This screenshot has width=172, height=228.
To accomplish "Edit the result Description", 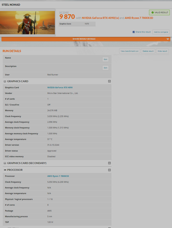I will click(x=105, y=68).
